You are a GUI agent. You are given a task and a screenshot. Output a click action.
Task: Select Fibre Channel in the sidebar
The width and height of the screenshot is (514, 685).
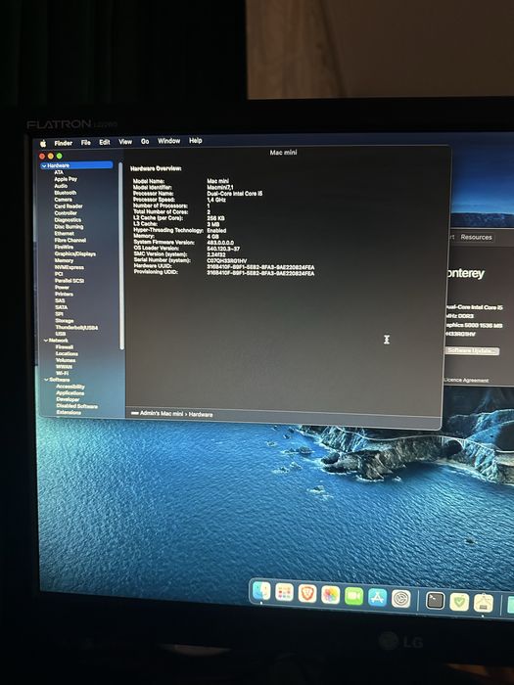click(70, 241)
